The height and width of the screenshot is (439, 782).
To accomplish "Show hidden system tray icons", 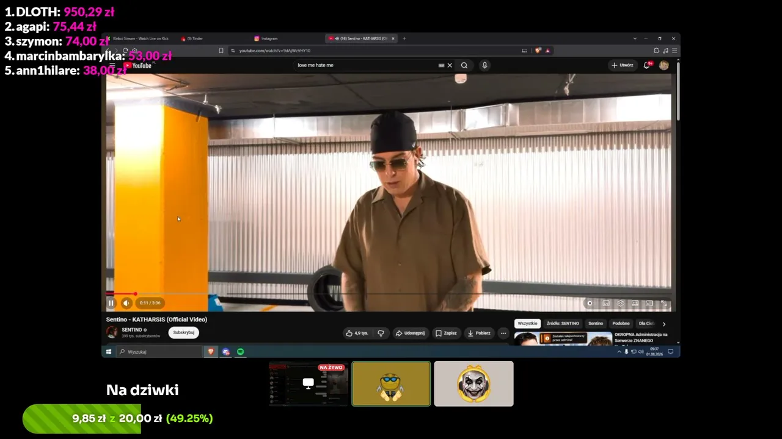I will 619,352.
